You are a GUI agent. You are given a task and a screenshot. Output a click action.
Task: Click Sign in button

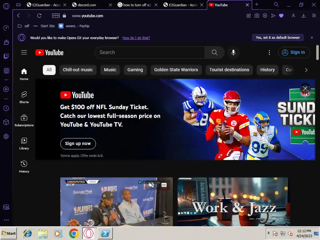point(294,52)
